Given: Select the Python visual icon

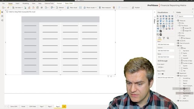Looking at the screenshot, I should pyautogui.click(x=169, y=26).
